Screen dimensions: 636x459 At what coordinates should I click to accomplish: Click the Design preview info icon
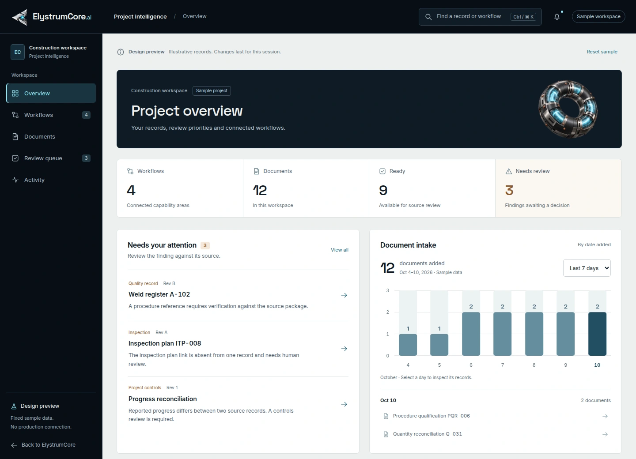coord(121,52)
